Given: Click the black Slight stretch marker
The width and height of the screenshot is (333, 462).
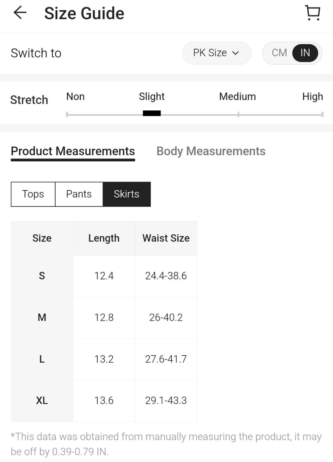Looking at the screenshot, I should coord(152,113).
